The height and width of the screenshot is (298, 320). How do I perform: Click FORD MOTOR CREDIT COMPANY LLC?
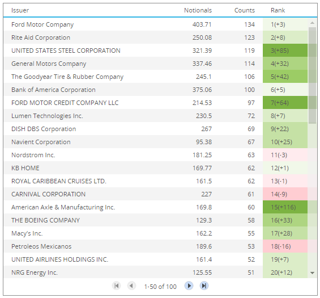tap(65, 103)
